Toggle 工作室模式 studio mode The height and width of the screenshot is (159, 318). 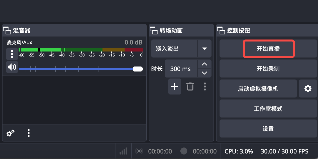pyautogui.click(x=268, y=108)
